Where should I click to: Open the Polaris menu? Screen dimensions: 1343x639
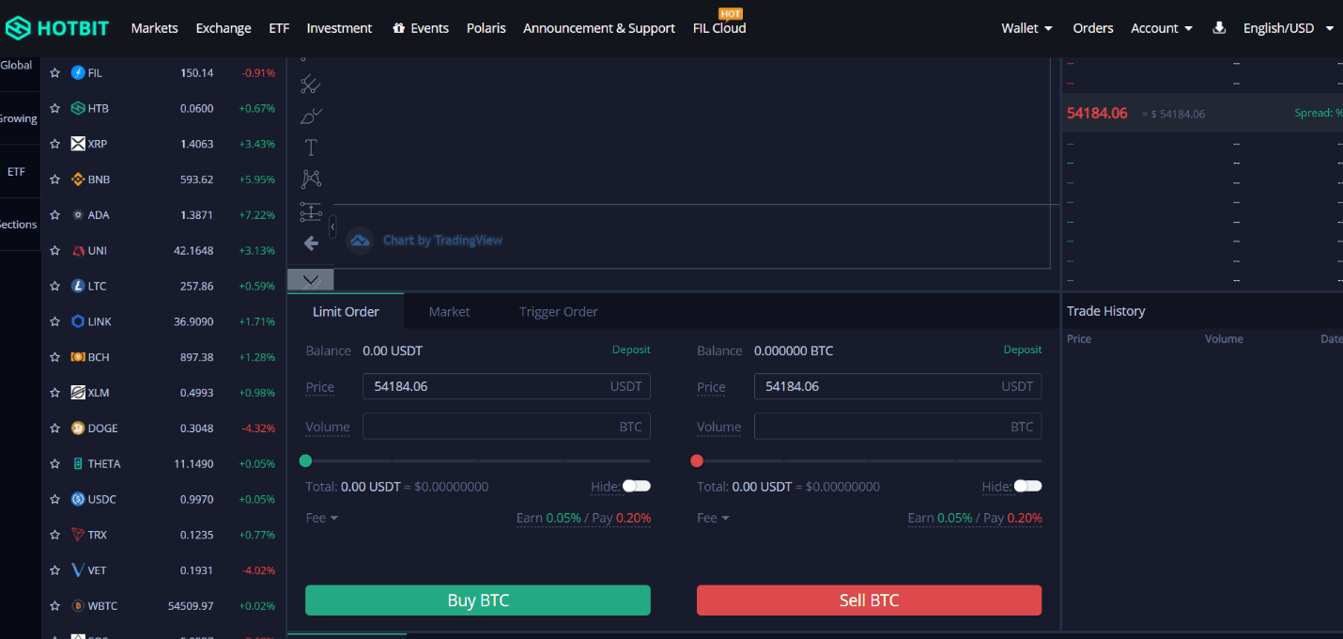coord(486,28)
